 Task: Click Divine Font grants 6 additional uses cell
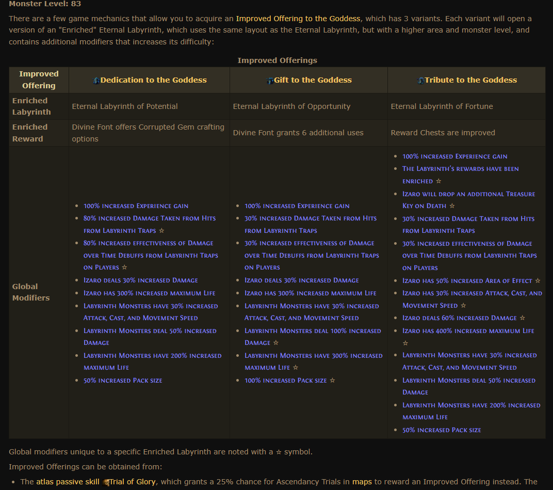tap(308, 133)
